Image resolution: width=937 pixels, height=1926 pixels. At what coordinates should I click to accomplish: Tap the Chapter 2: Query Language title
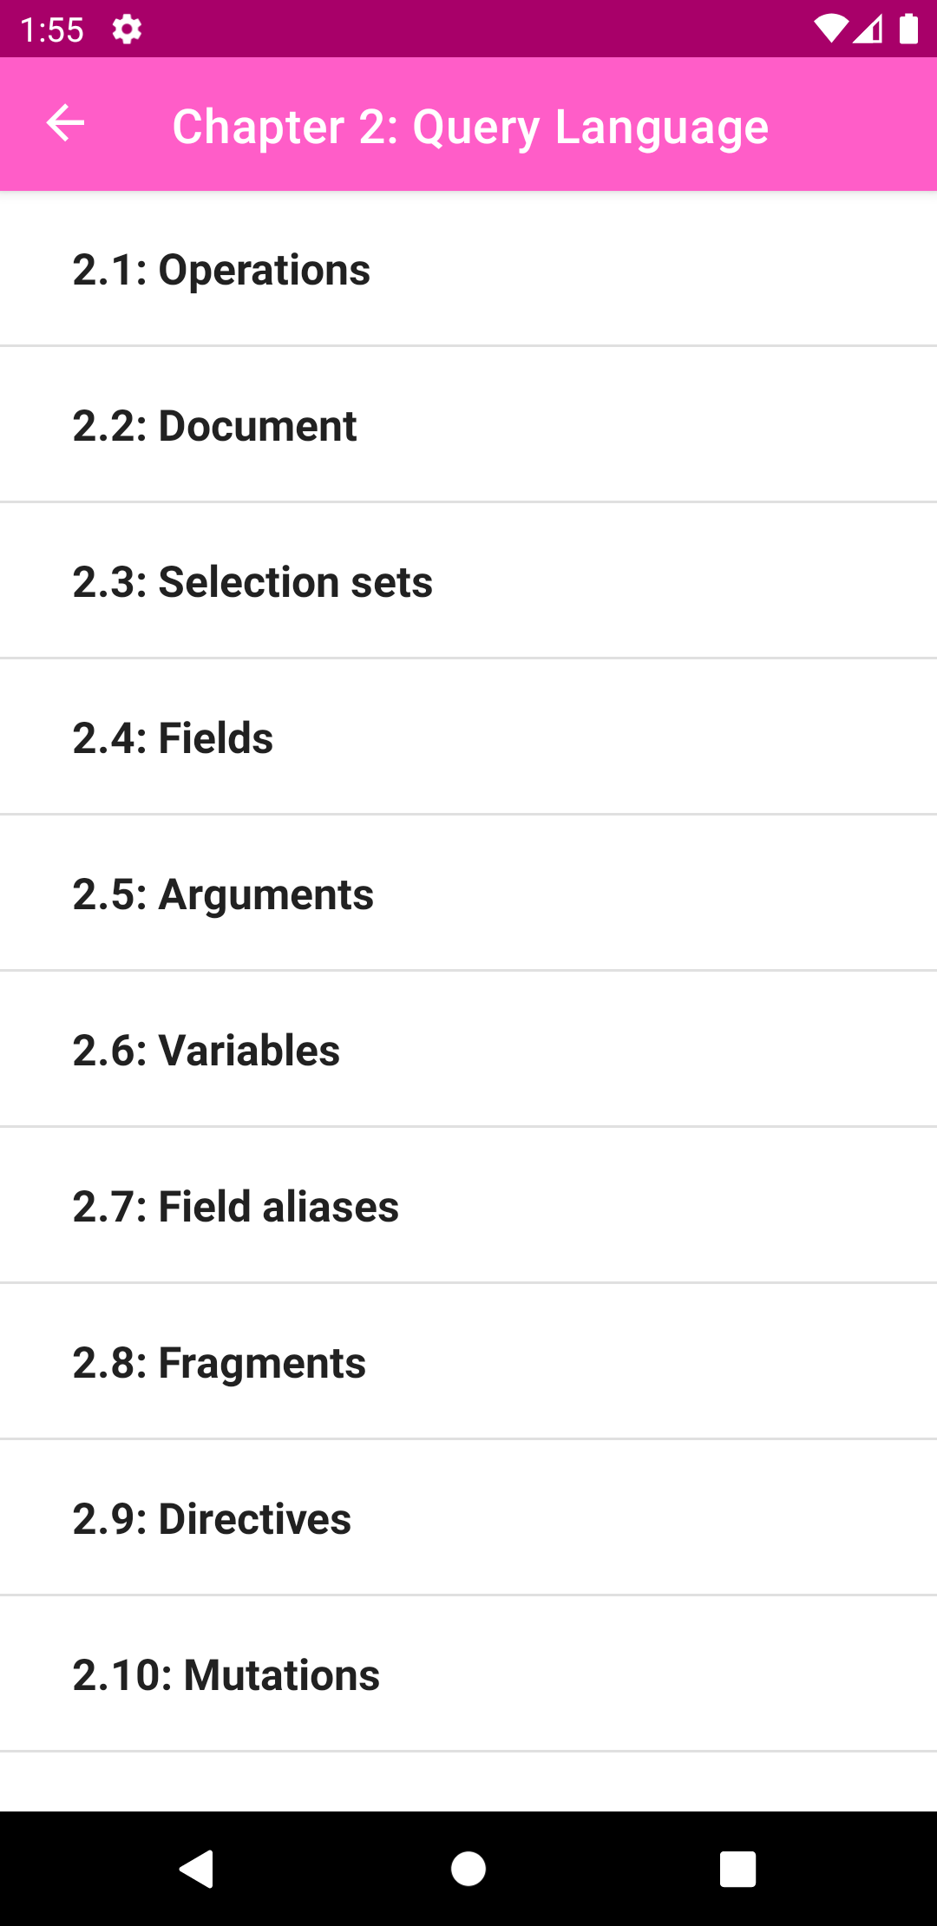pos(470,128)
